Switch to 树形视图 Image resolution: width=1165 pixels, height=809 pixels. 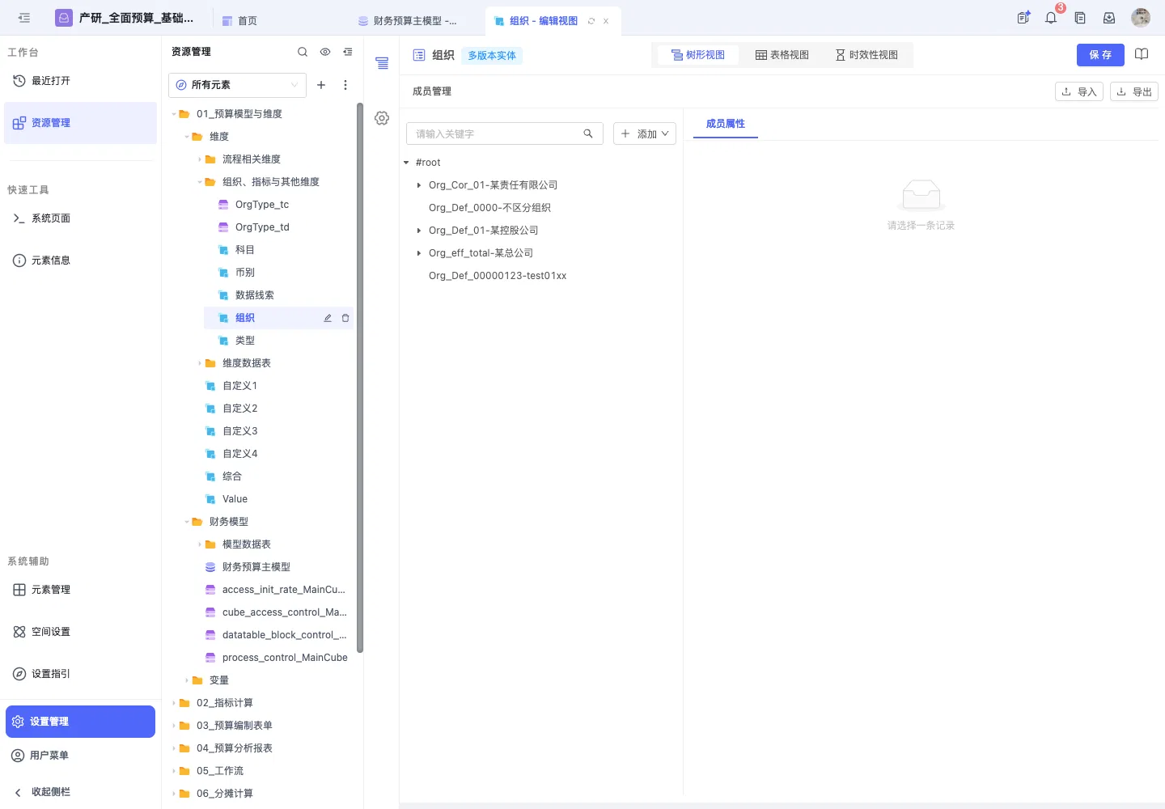point(698,55)
